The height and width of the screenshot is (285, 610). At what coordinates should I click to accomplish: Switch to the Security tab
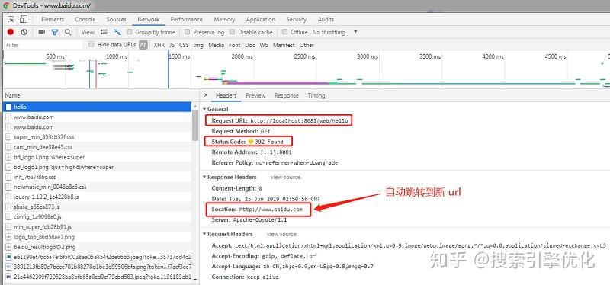pyautogui.click(x=297, y=20)
